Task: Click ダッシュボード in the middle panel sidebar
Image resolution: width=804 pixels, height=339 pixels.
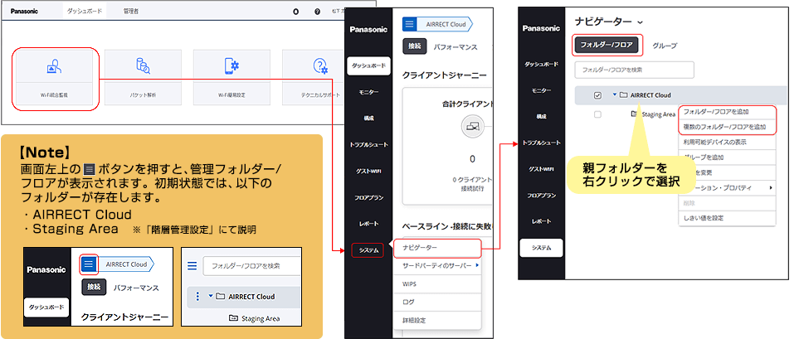Action: [368, 66]
